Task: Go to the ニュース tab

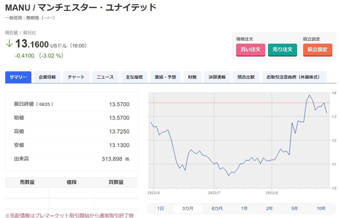Action: pyautogui.click(x=105, y=77)
